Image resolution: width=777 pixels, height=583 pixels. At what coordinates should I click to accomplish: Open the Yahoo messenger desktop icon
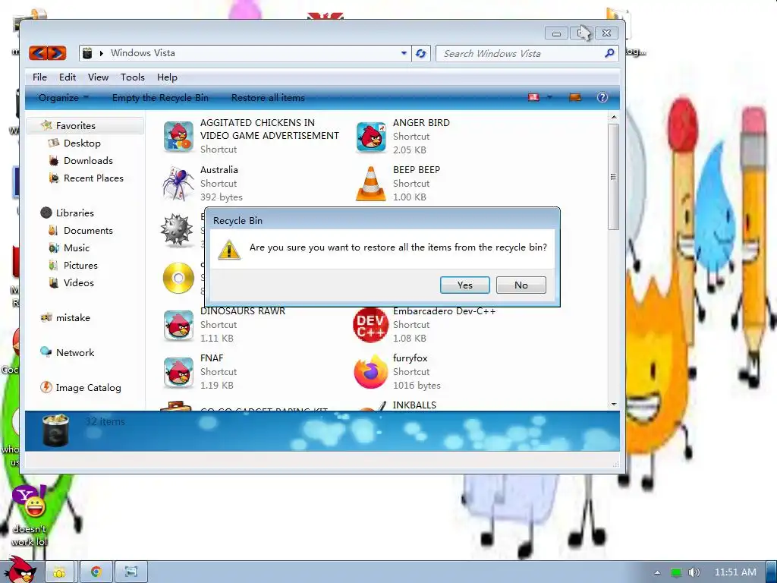(x=30, y=501)
